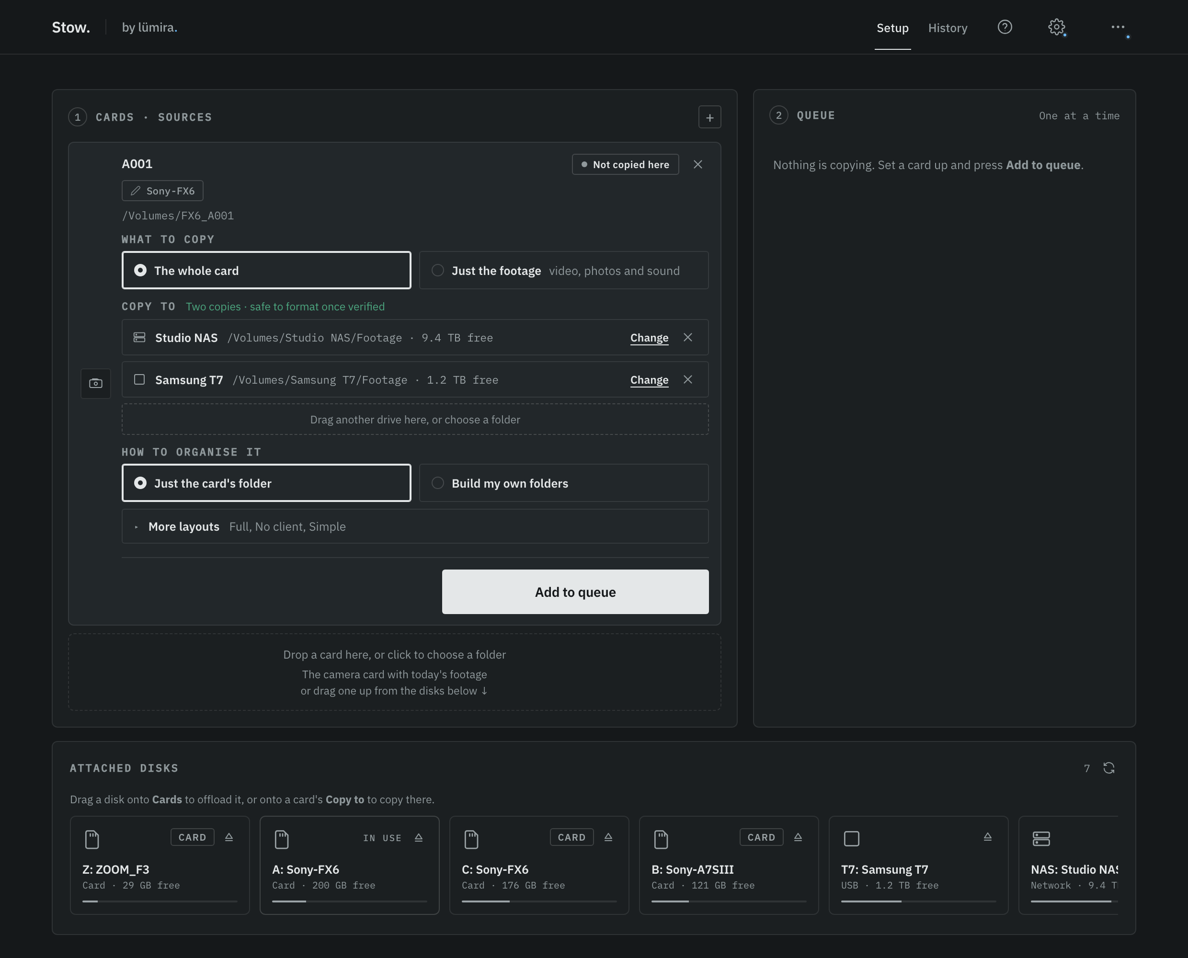1188x958 pixels.
Task: Change the Studio NAS destination folder
Action: [649, 338]
